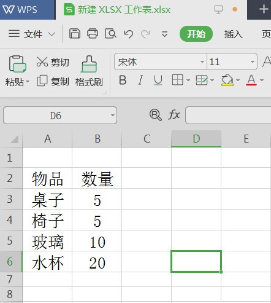Open the name box D6 dropdown

point(113,115)
